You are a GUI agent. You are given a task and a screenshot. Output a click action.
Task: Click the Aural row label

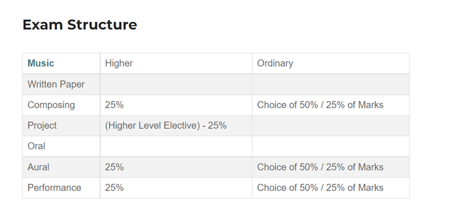click(38, 167)
